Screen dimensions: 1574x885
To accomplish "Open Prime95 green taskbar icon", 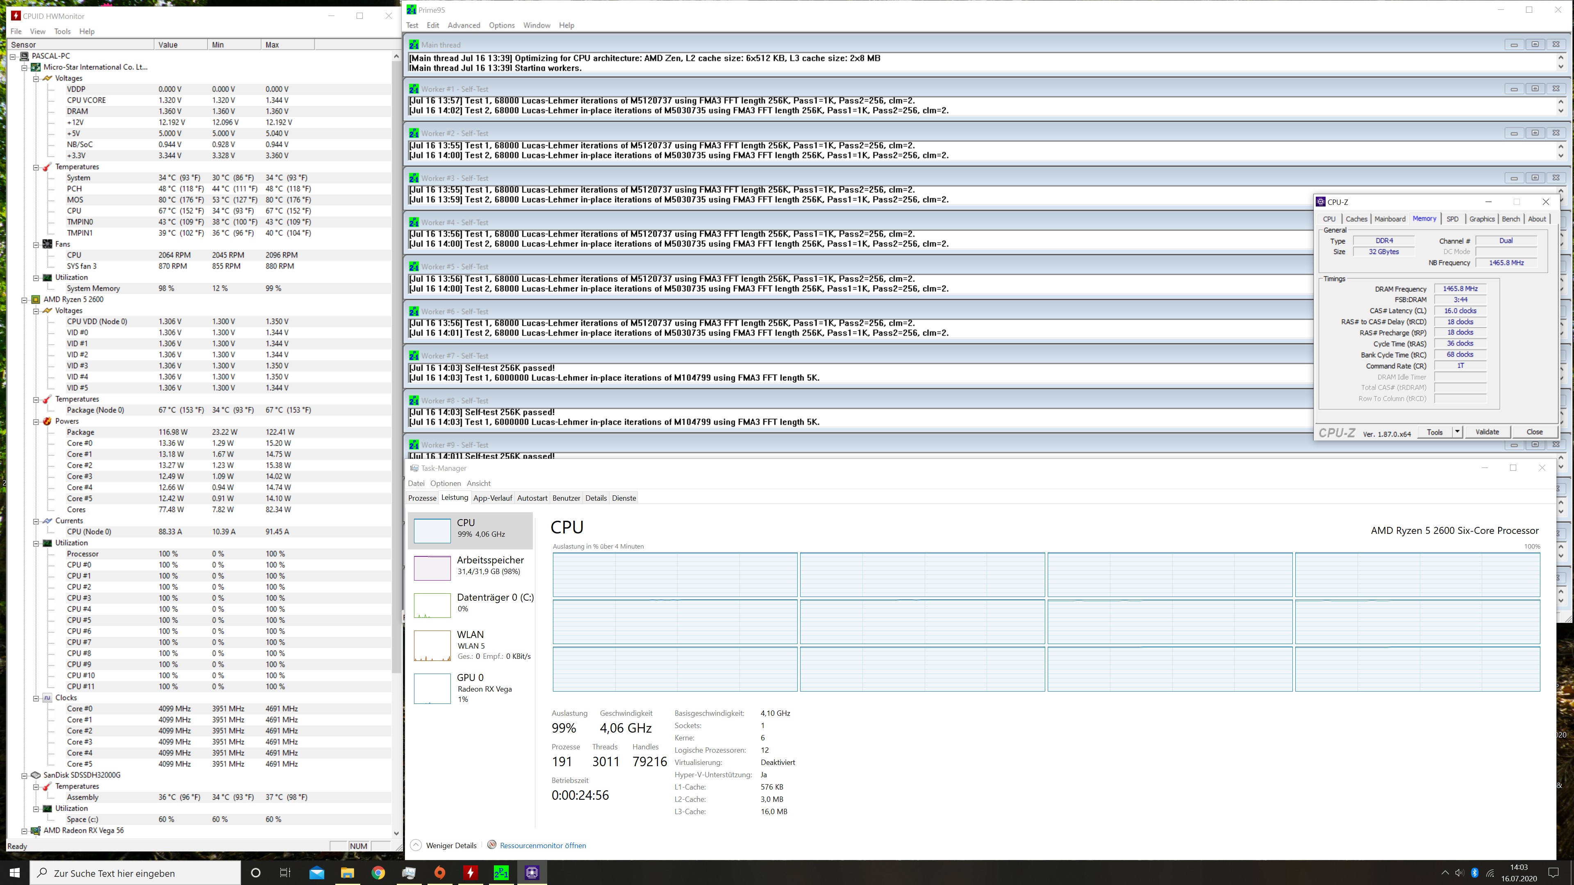I will pos(501,873).
